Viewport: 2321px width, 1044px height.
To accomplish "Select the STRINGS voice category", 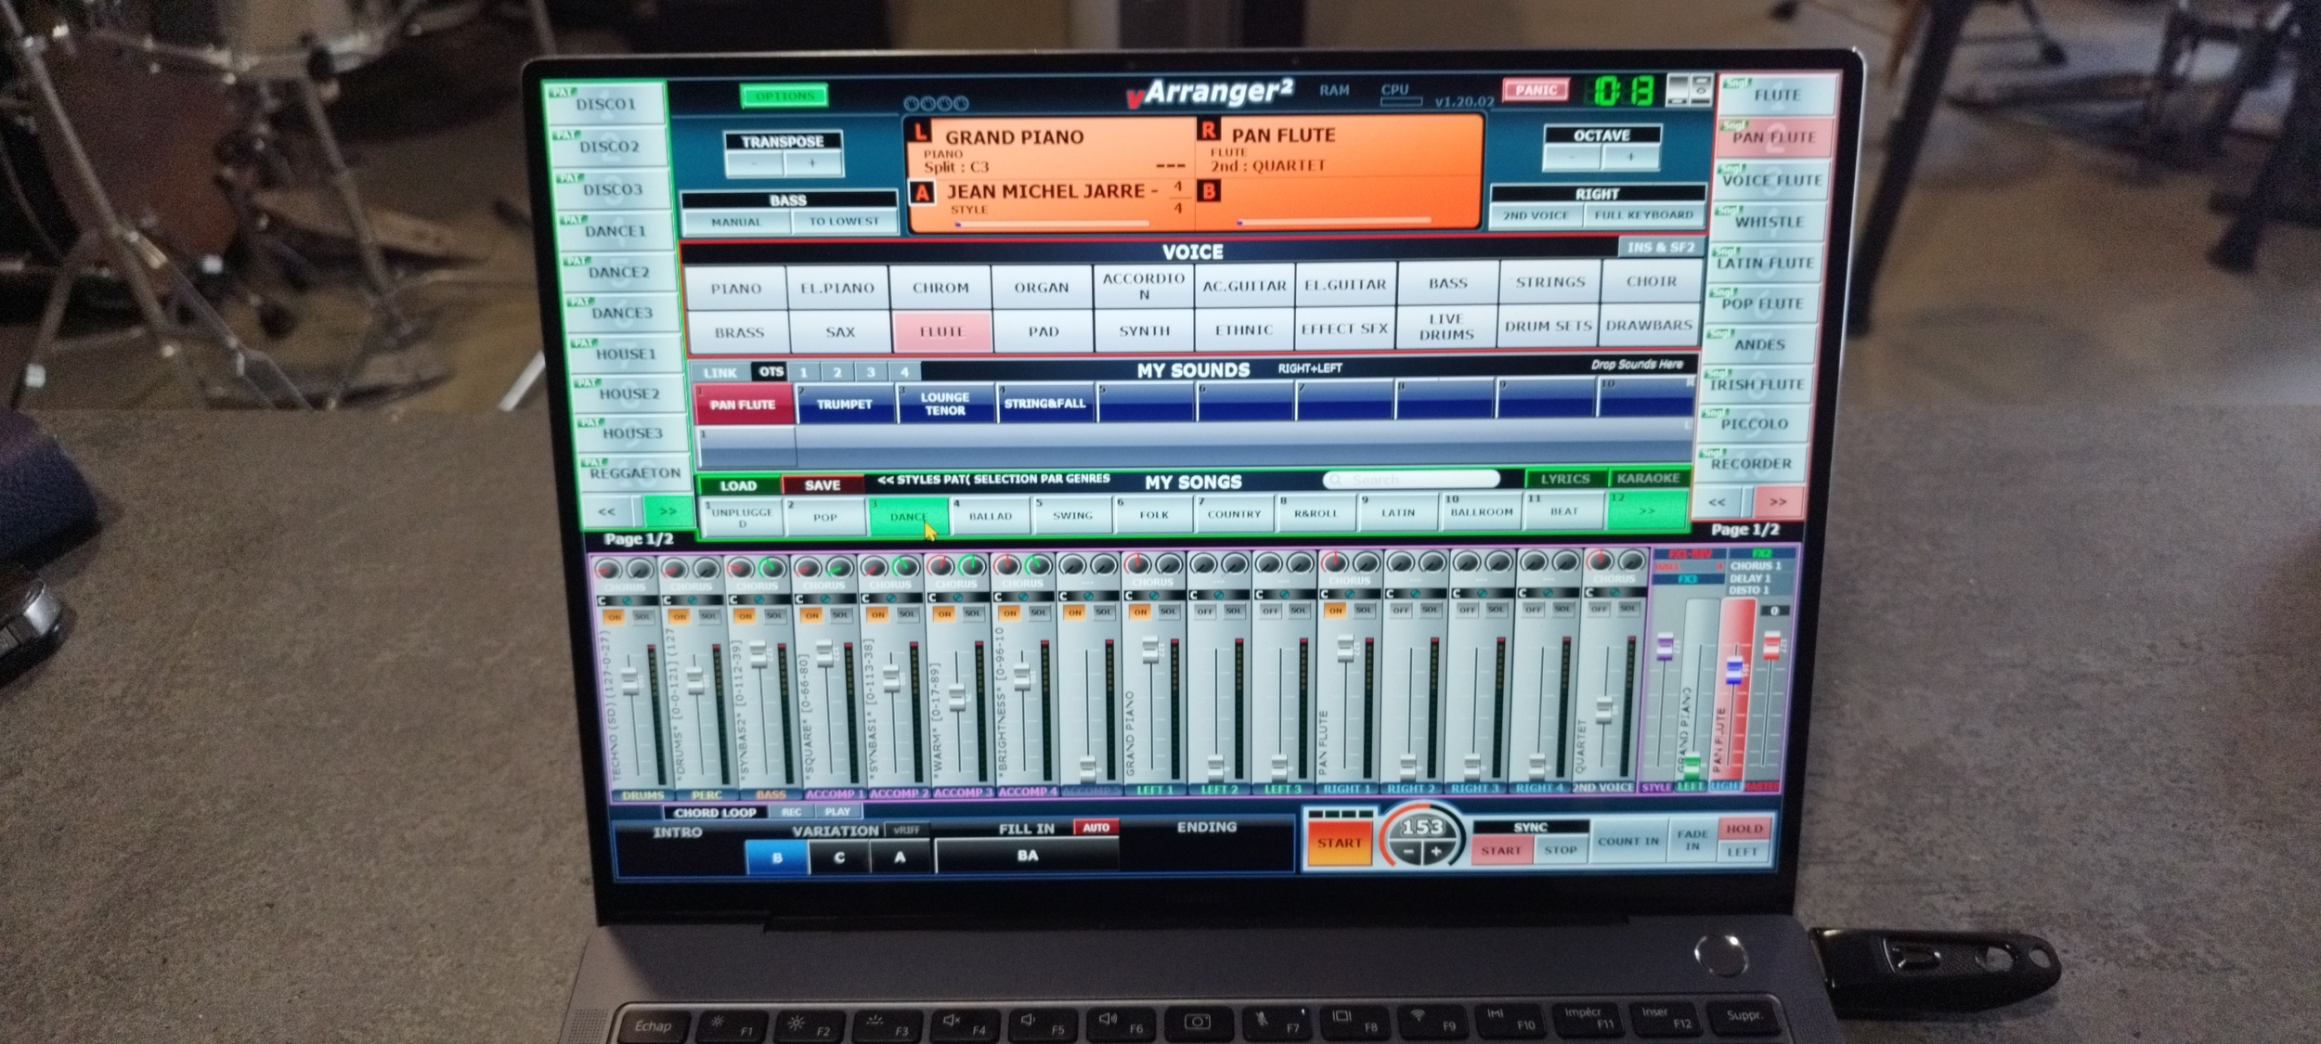I will (1549, 282).
